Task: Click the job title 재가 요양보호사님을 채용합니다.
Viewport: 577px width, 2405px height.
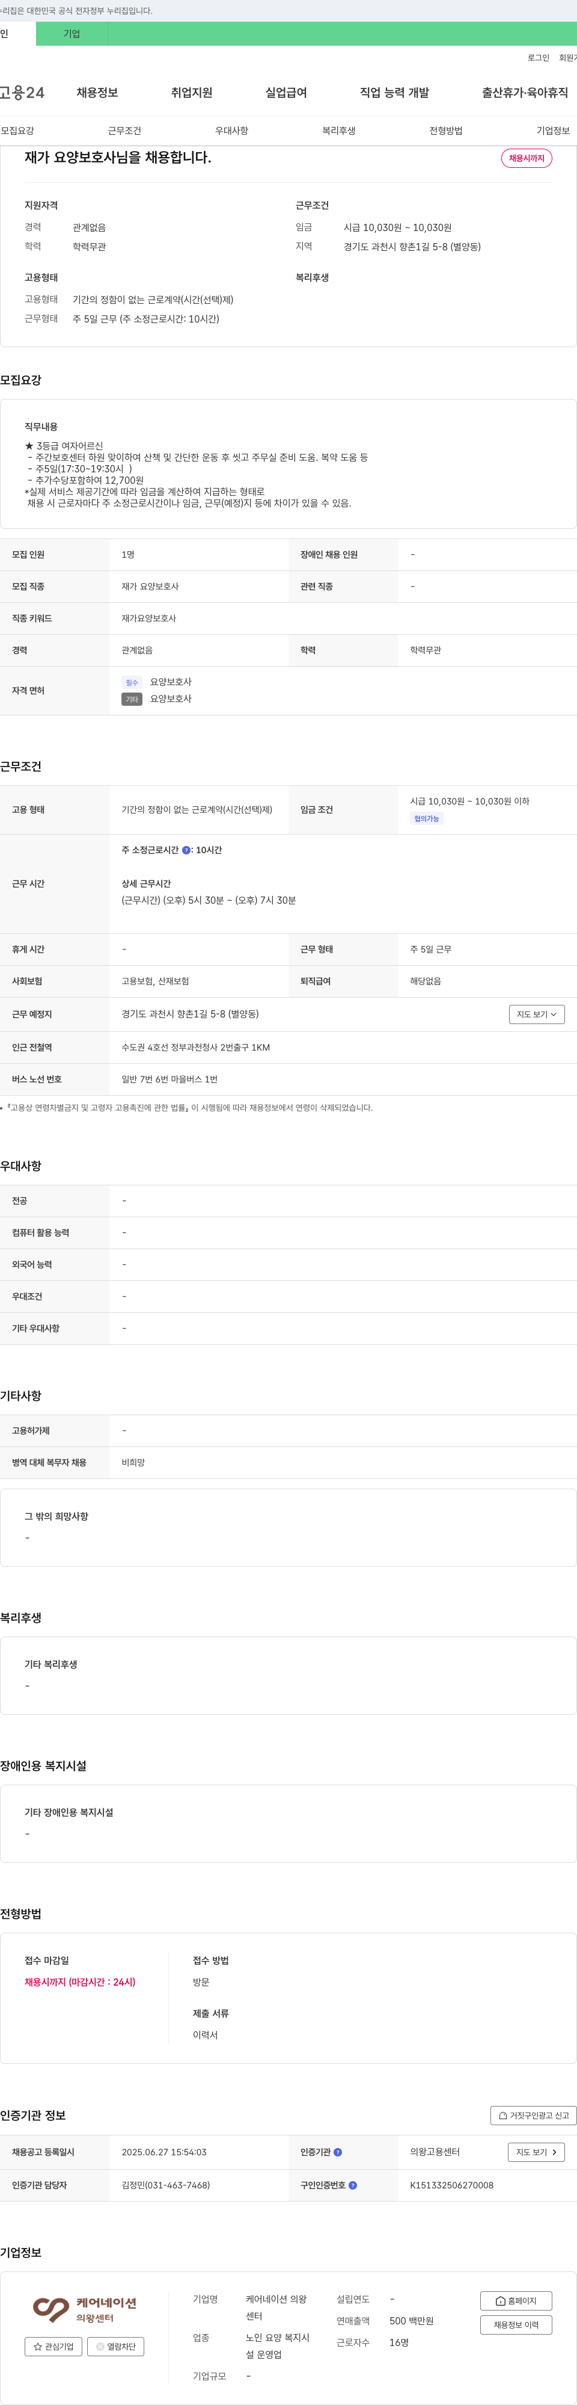Action: (117, 158)
